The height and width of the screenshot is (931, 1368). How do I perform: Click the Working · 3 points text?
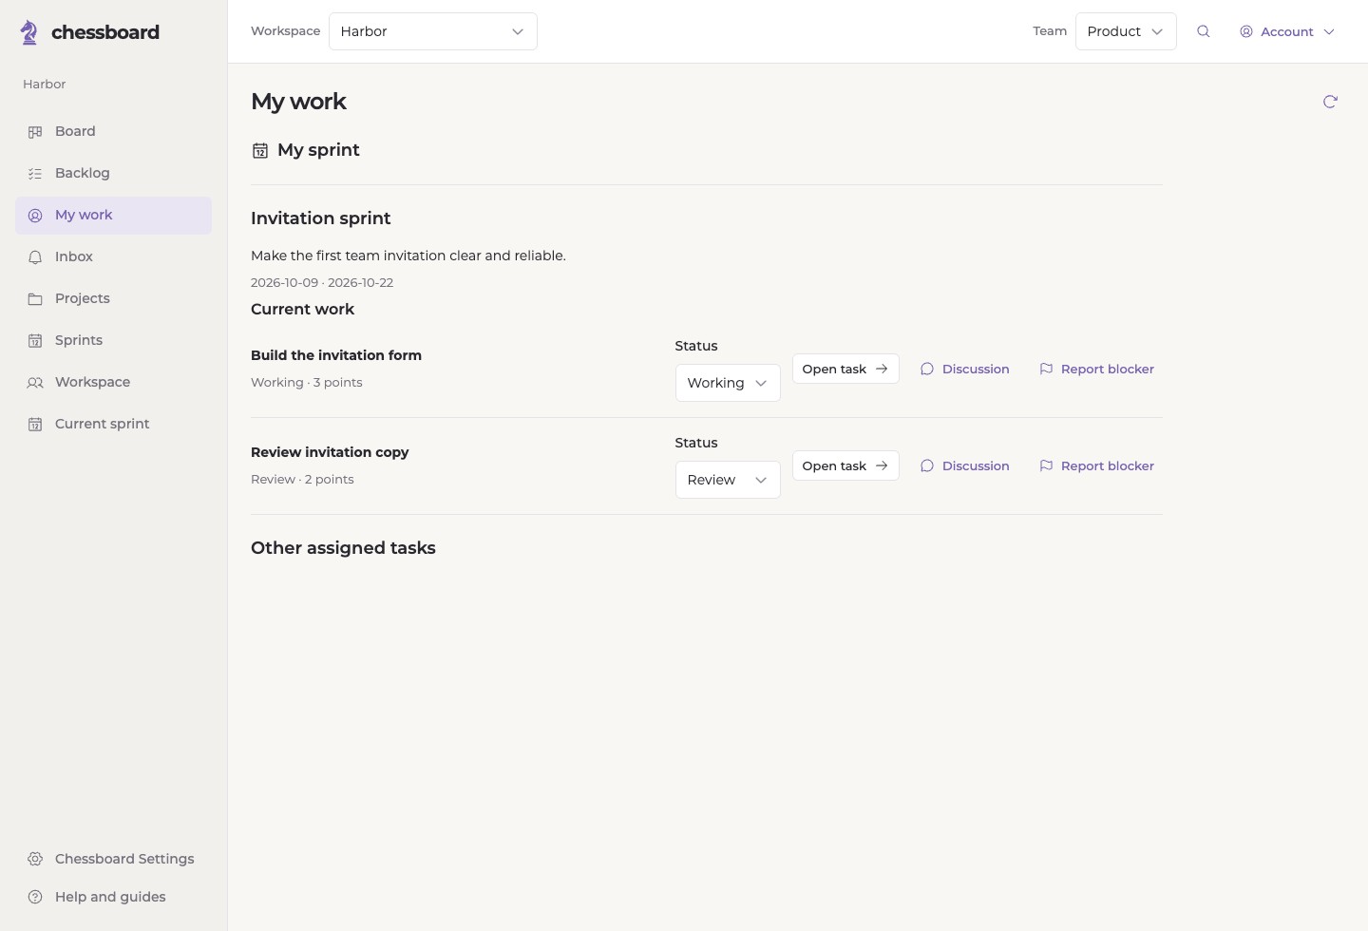pos(307,383)
